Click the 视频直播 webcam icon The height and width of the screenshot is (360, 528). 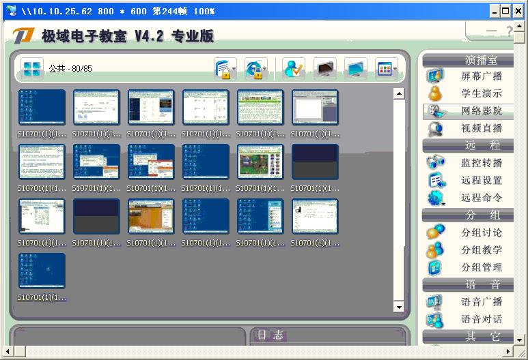(435, 129)
